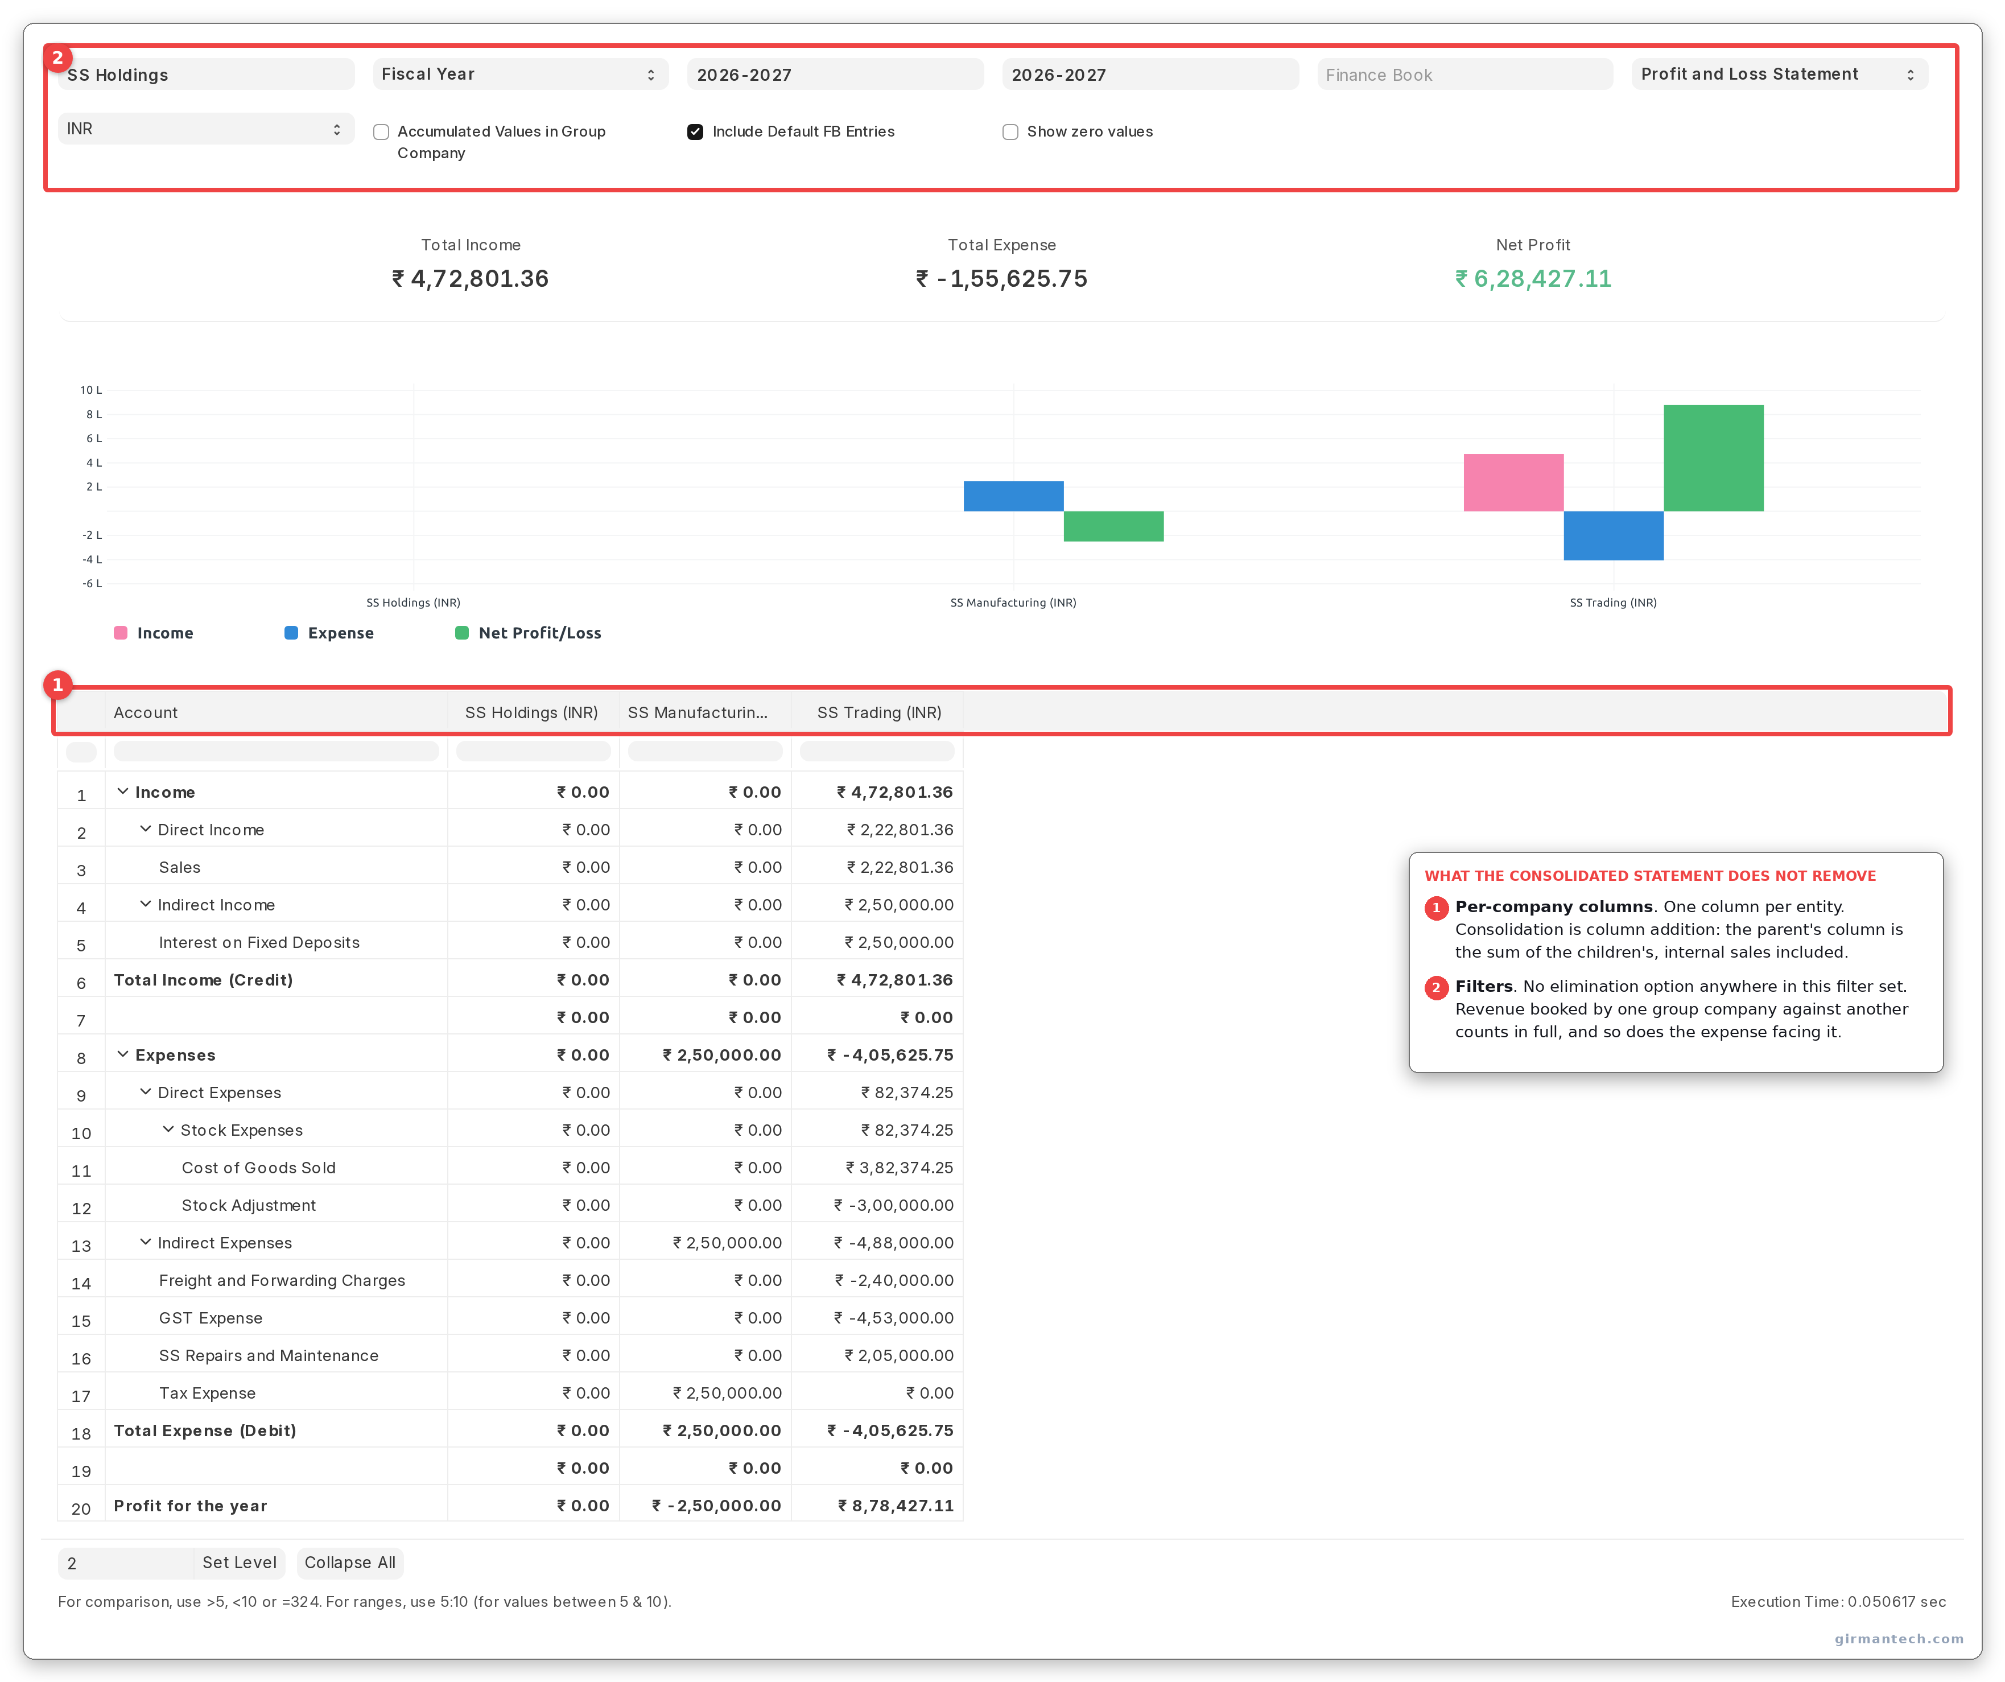Click the Total Income ₹ 4,72,801.36 summary

[471, 279]
